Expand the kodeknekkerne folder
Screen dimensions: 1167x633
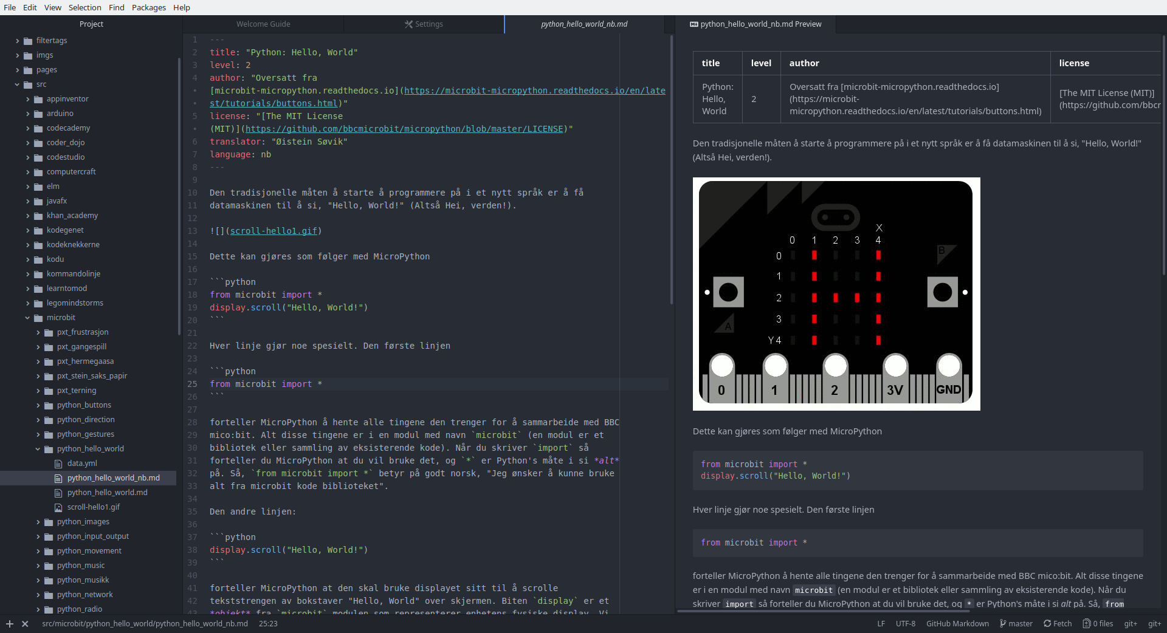27,245
